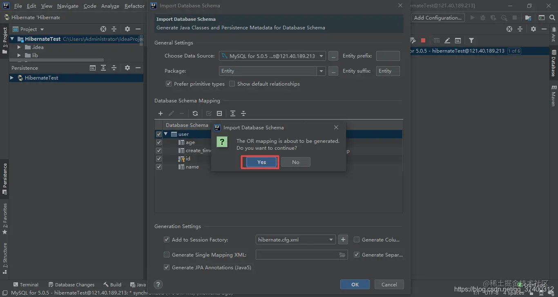The height and width of the screenshot is (297, 558).
Task: Collapse all in Project panel header
Action: [x=114, y=29]
